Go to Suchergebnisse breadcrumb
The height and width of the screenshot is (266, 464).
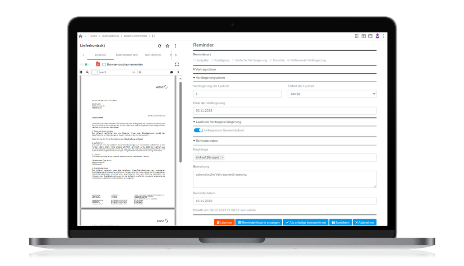tap(111, 36)
